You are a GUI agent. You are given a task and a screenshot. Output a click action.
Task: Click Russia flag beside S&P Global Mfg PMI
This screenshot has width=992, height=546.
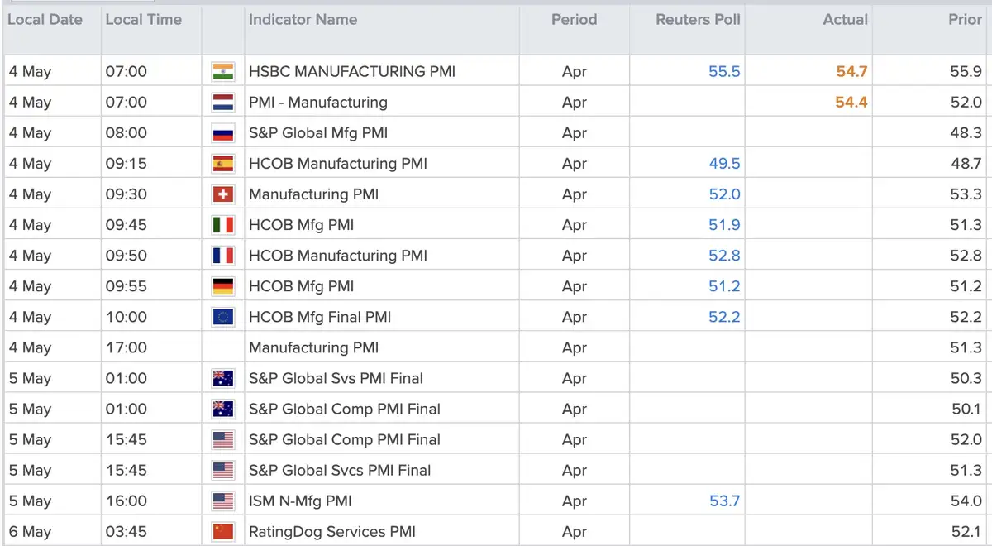pyautogui.click(x=223, y=133)
